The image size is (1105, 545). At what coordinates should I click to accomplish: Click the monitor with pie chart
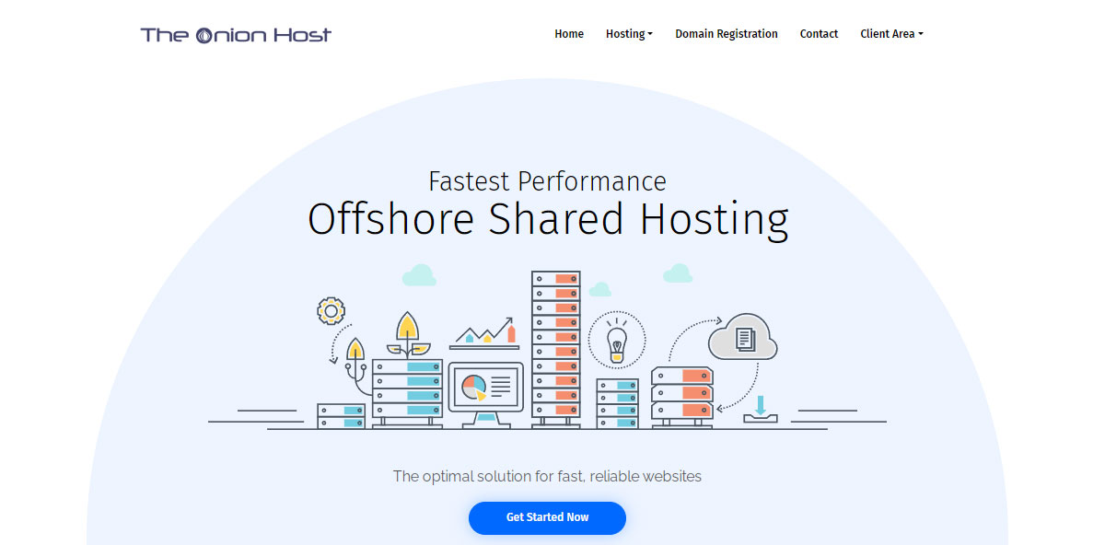tap(486, 394)
